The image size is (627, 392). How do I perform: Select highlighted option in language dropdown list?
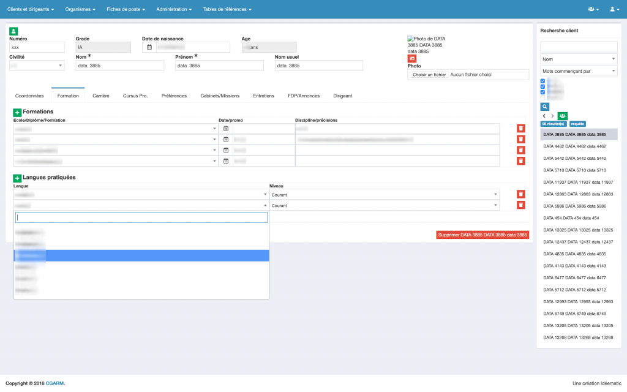(x=141, y=255)
